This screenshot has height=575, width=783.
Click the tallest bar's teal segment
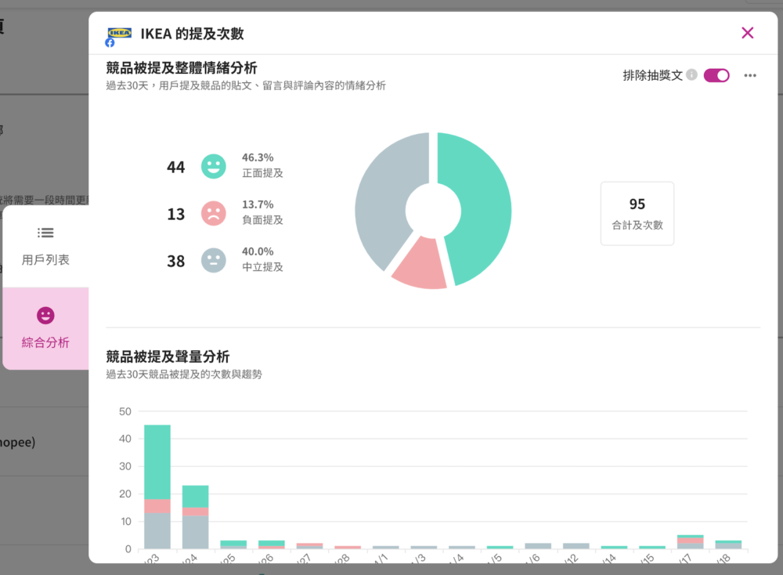tap(157, 461)
